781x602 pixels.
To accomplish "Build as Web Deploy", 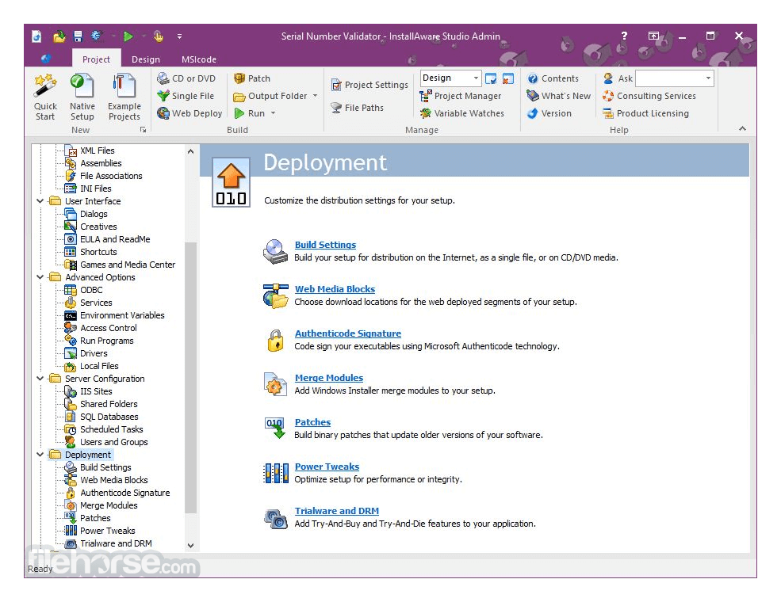I will coord(190,113).
